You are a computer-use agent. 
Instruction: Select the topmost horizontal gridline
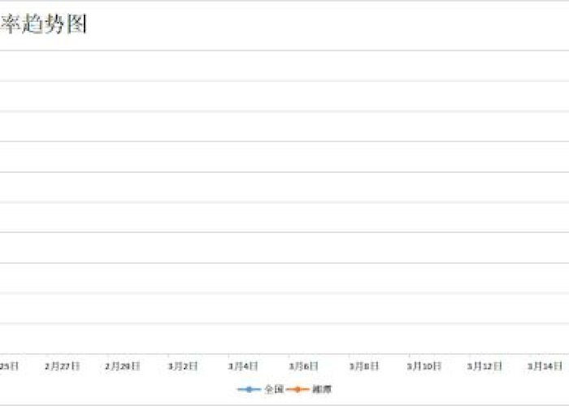pos(284,50)
